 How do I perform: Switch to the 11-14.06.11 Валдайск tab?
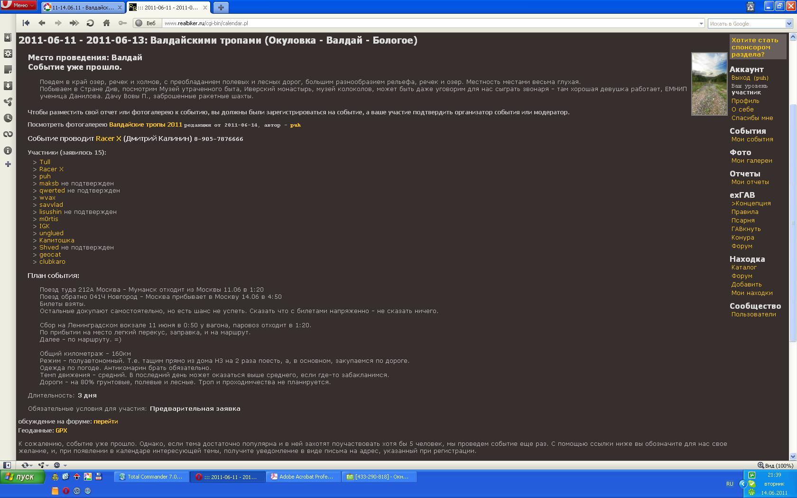coord(83,8)
